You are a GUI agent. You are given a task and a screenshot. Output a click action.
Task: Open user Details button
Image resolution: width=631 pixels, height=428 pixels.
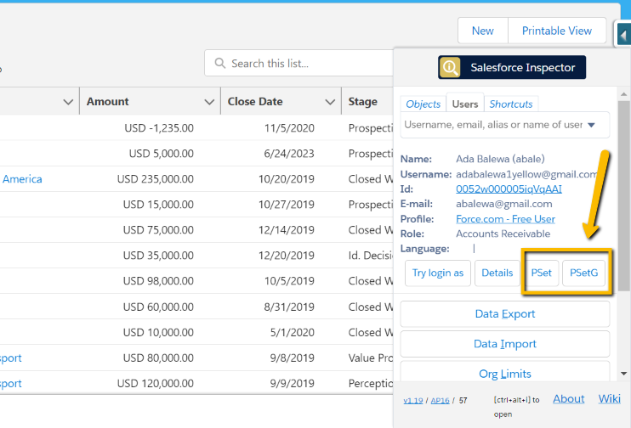point(497,273)
